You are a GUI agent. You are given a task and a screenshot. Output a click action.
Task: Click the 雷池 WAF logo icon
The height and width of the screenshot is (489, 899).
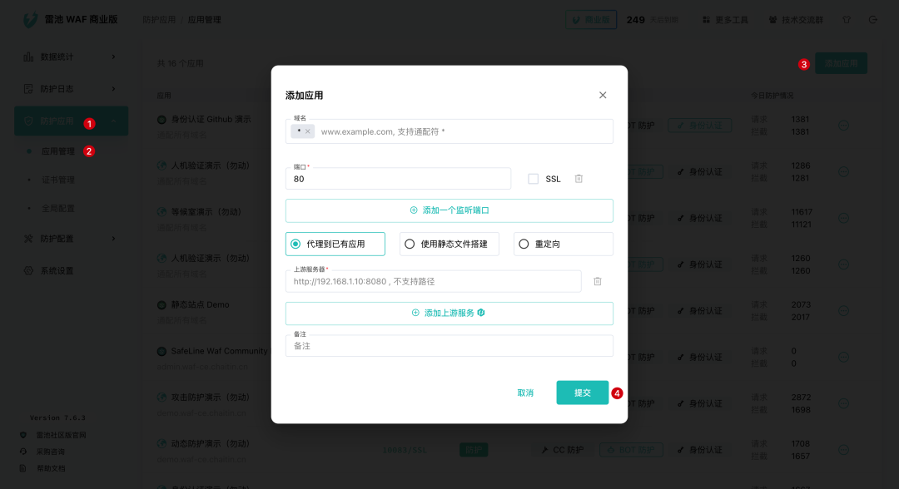point(31,18)
